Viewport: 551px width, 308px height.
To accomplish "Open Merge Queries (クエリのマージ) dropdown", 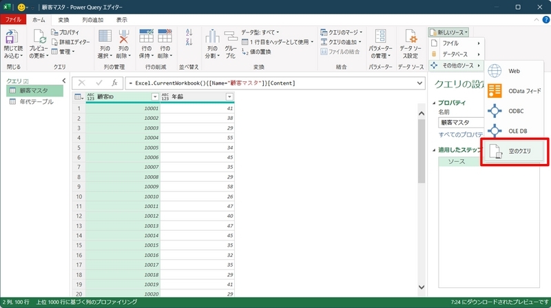I will pyautogui.click(x=341, y=32).
